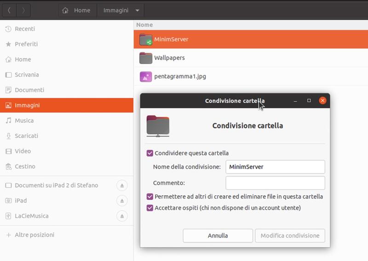Go to Scaricati in sidebar
This screenshot has height=261, width=368.
26,136
